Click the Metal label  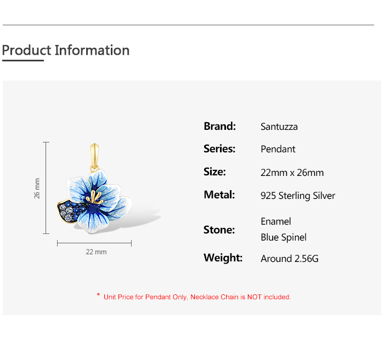pyautogui.click(x=219, y=195)
